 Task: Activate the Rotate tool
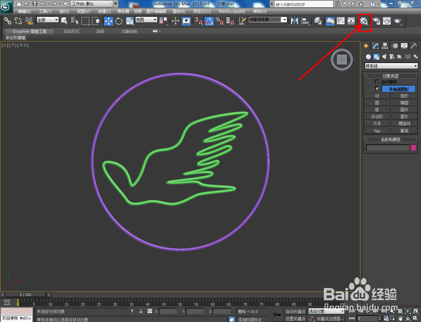118,21
